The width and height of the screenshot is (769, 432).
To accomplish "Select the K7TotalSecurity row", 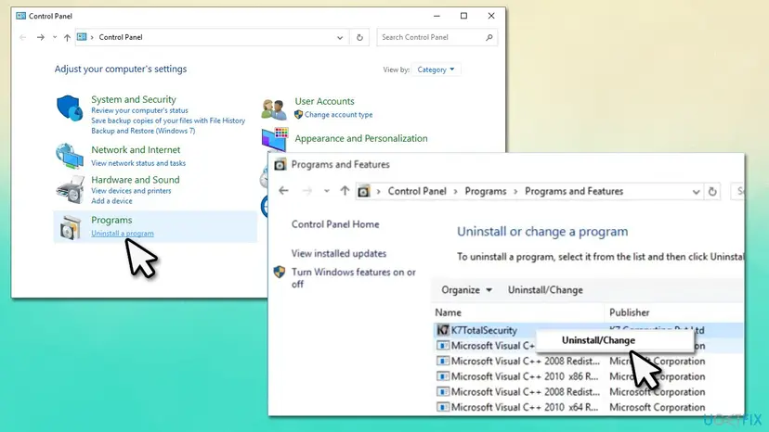I will point(589,330).
